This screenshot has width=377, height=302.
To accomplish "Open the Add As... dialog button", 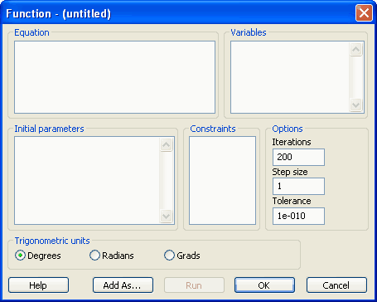I will tap(123, 285).
